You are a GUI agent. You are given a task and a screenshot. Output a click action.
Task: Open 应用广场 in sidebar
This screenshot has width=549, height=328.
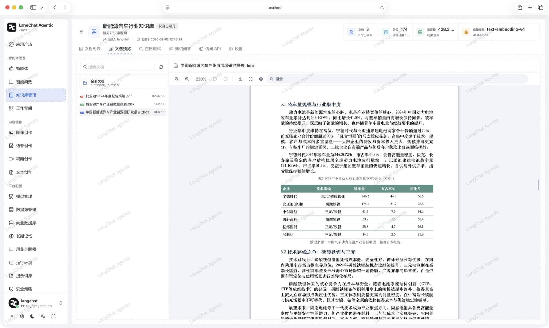(x=36, y=45)
